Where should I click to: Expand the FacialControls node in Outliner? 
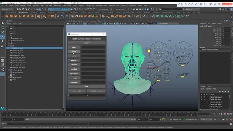point(9,77)
